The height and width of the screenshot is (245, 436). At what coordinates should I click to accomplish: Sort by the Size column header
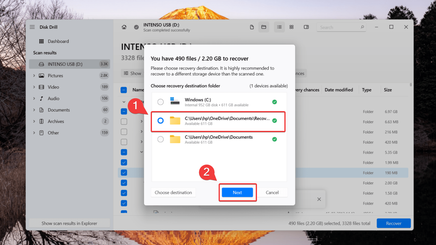pos(388,90)
